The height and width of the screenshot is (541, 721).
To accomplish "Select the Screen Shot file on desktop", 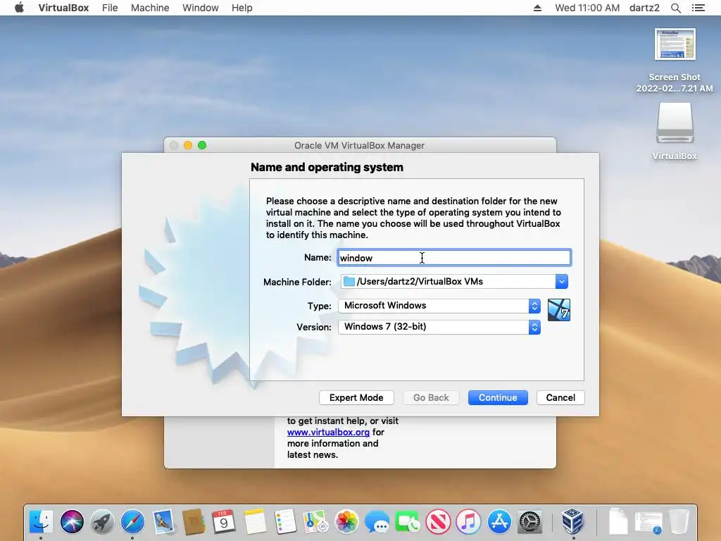I will pos(675,61).
